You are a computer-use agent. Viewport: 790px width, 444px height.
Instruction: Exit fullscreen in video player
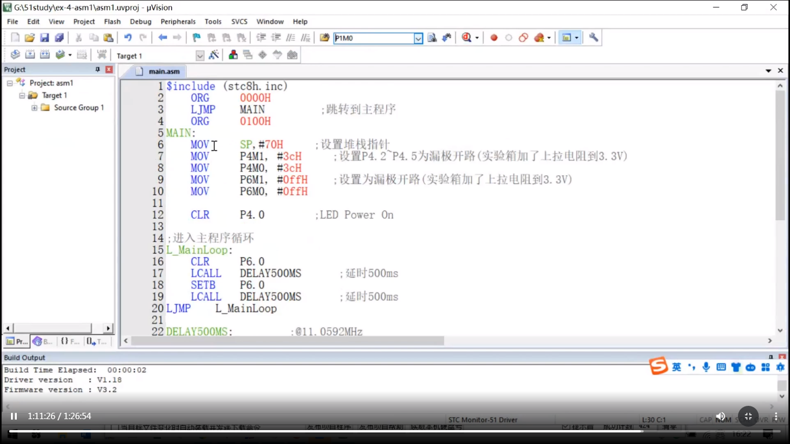[x=748, y=416]
